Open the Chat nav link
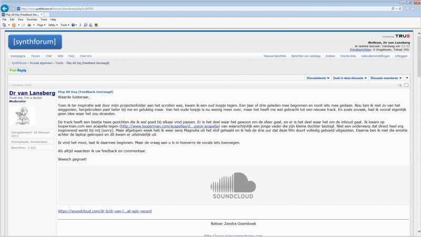Screen dimensions: 421x237 click(48, 56)
